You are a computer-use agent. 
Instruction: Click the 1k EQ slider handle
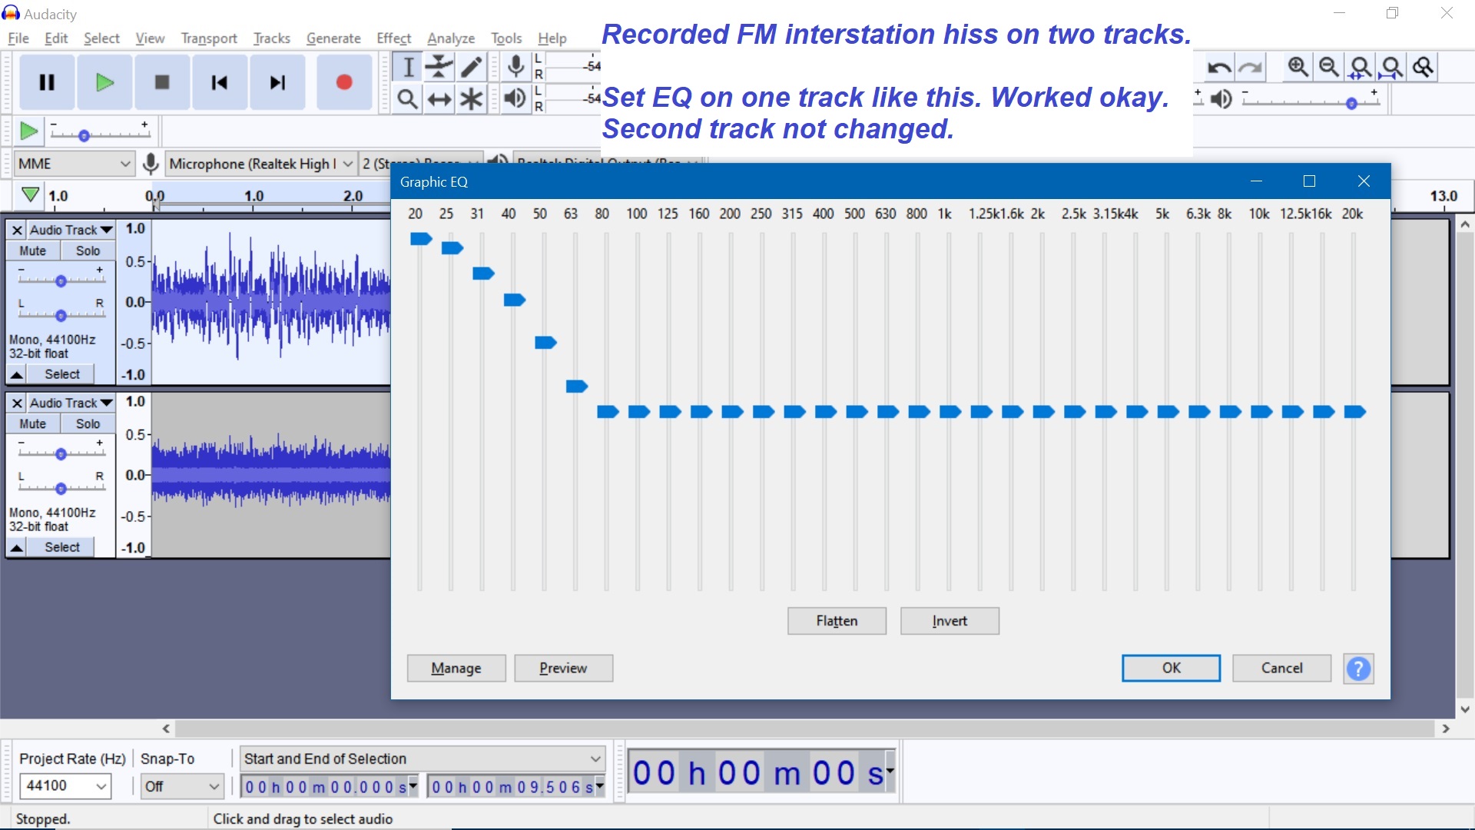coord(950,412)
